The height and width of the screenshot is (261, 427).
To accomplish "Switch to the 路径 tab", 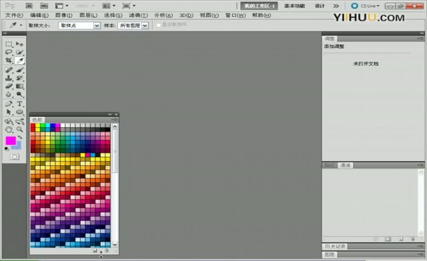I will pyautogui.click(x=330, y=165).
